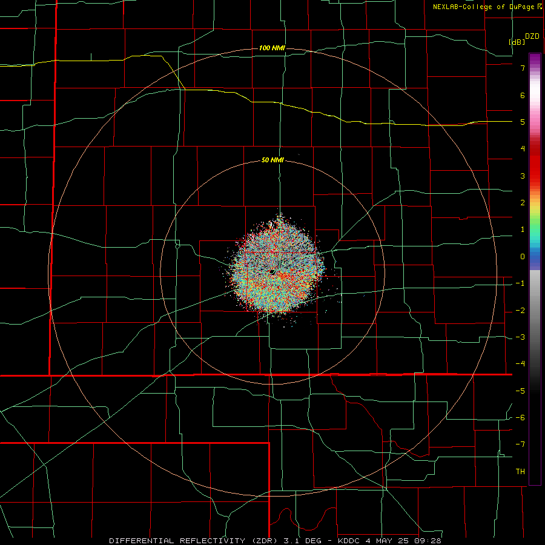
Task: Click the 09:28 timestamp
Action: [428, 541]
